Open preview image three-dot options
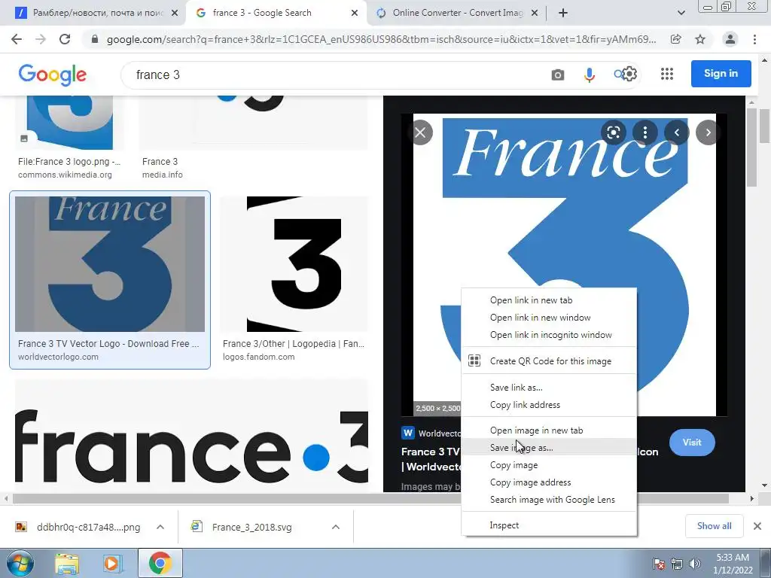This screenshot has height=578, width=771. pyautogui.click(x=645, y=132)
